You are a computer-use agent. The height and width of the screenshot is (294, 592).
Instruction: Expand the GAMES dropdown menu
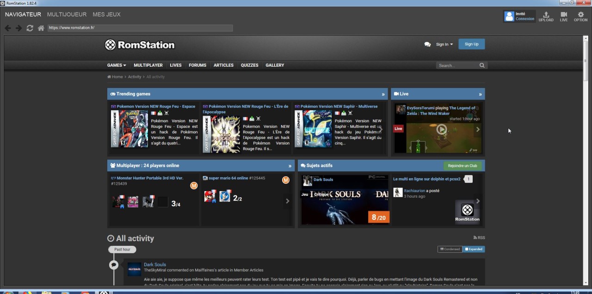pos(117,65)
